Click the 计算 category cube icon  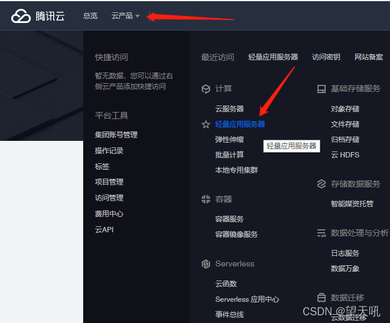pos(206,88)
